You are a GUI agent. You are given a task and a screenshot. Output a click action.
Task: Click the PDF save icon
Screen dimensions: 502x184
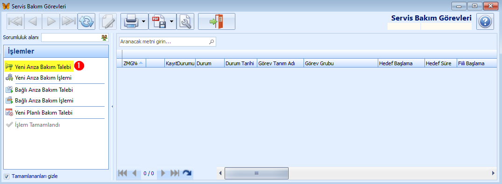[159, 21]
